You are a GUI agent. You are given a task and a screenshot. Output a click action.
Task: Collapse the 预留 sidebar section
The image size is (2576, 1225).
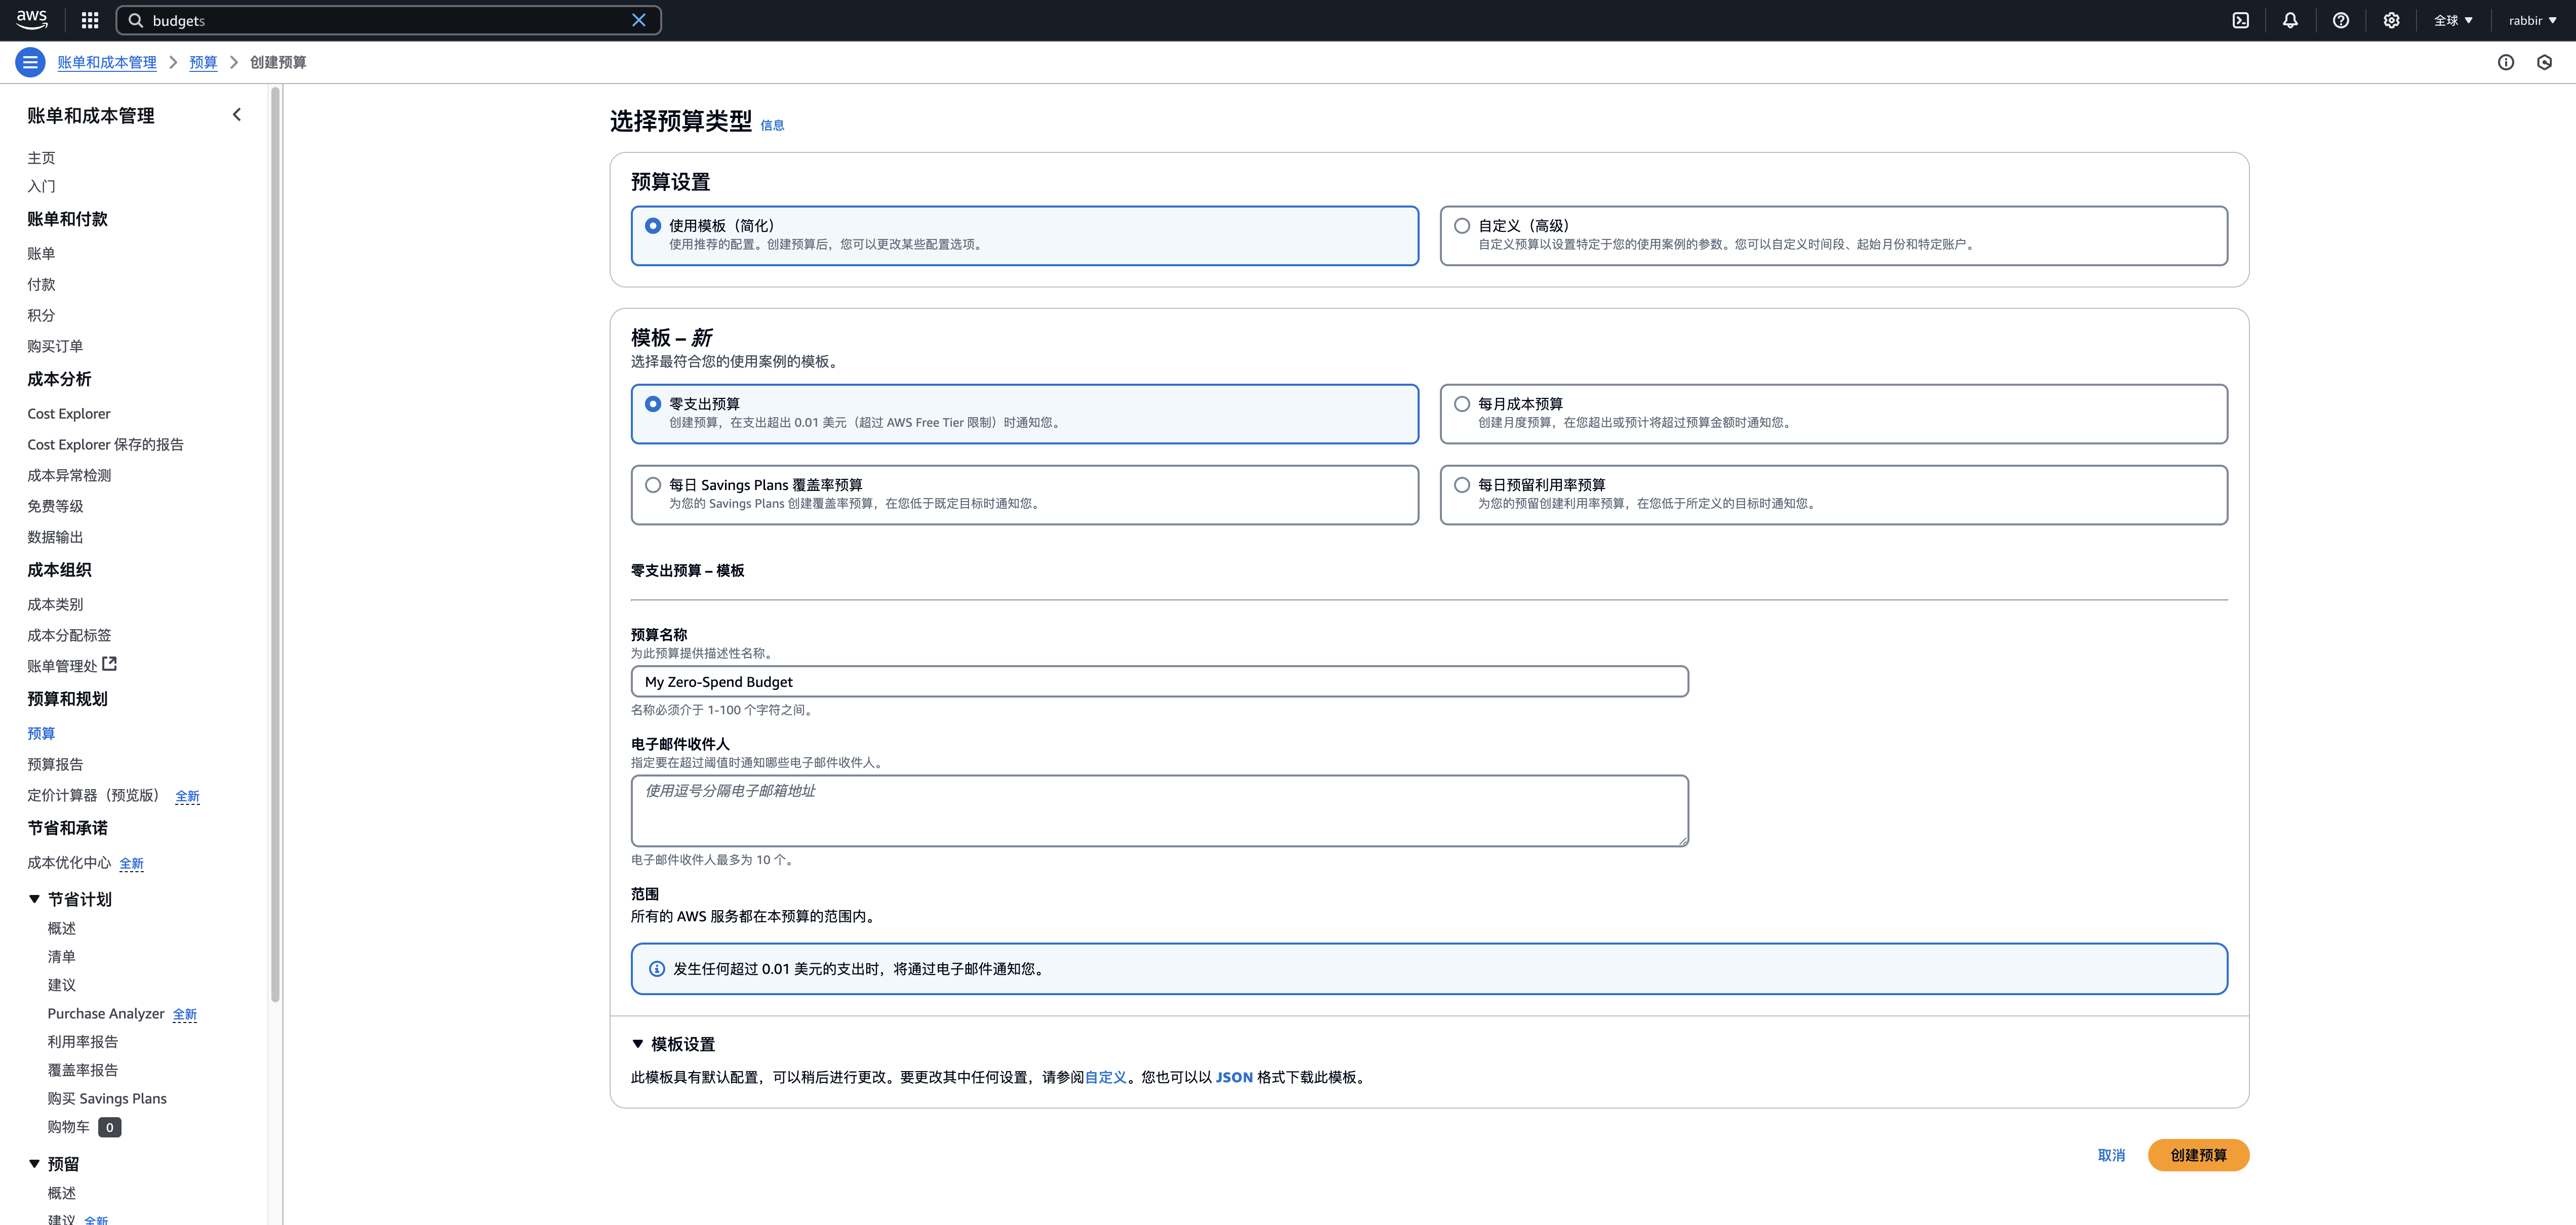coord(34,1164)
